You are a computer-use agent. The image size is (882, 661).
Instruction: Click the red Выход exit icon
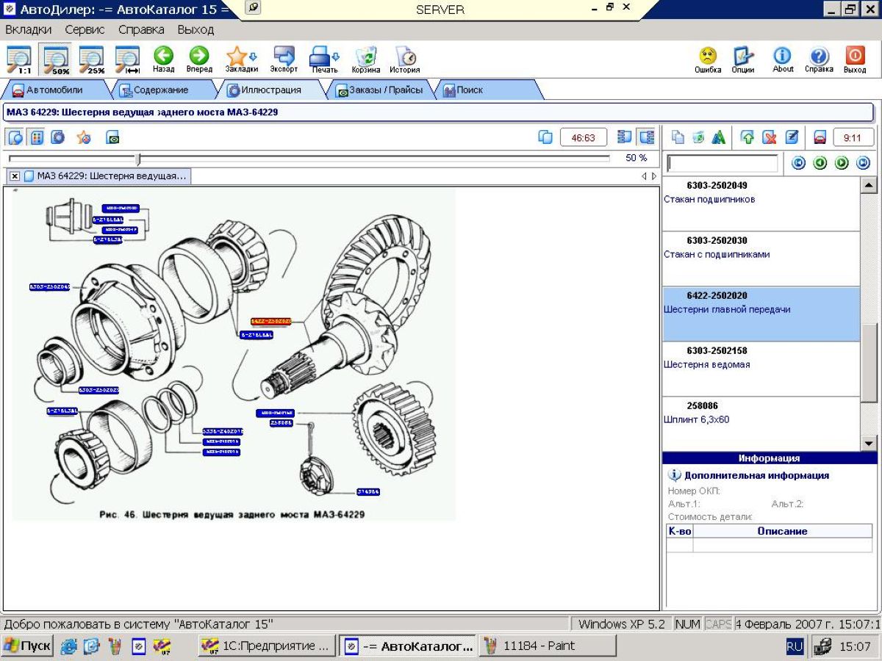855,60
